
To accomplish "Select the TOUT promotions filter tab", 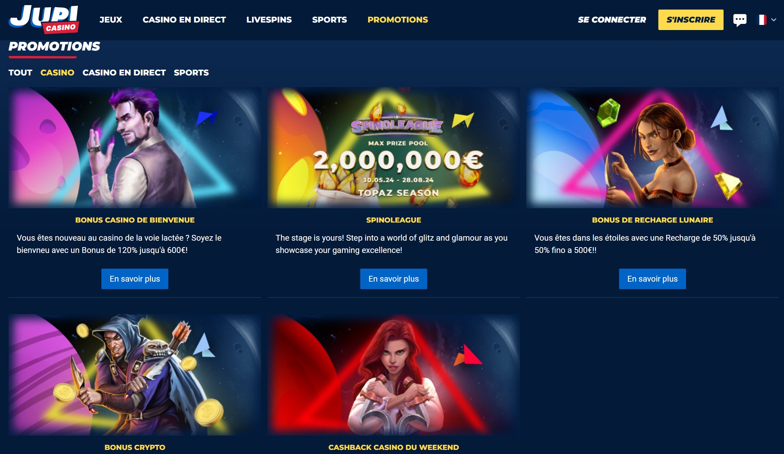I will click(20, 73).
